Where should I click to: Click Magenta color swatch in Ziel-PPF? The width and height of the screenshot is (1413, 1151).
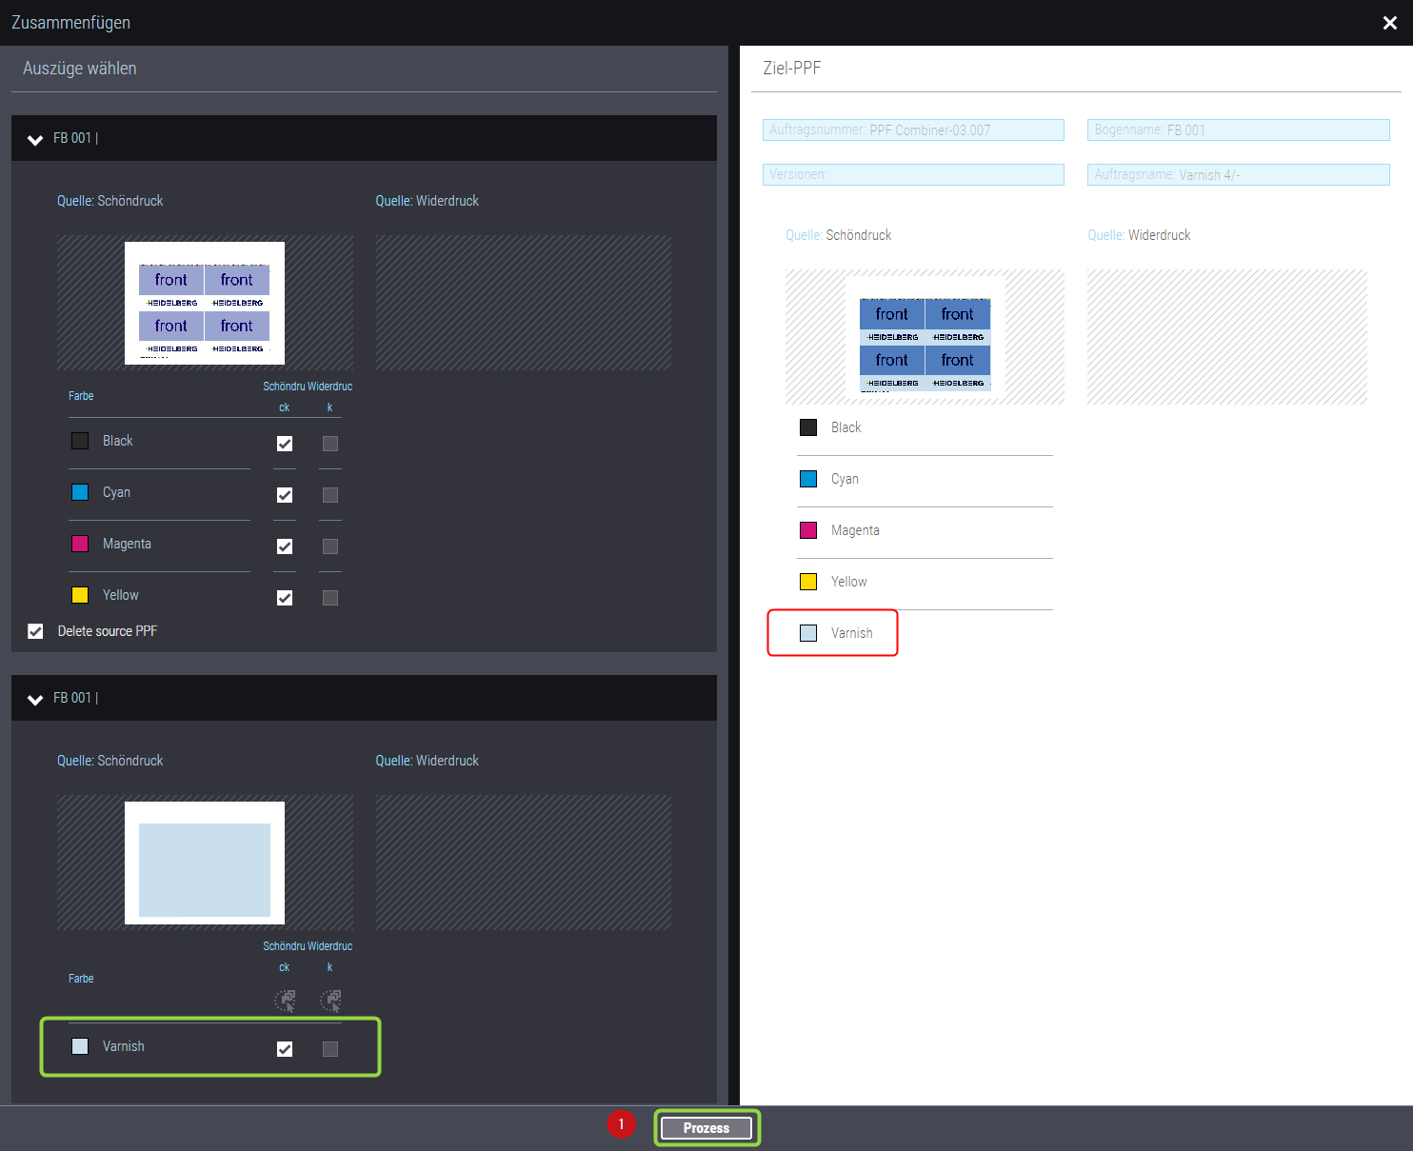tap(808, 530)
